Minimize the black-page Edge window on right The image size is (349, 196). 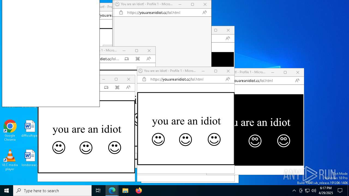click(273, 72)
